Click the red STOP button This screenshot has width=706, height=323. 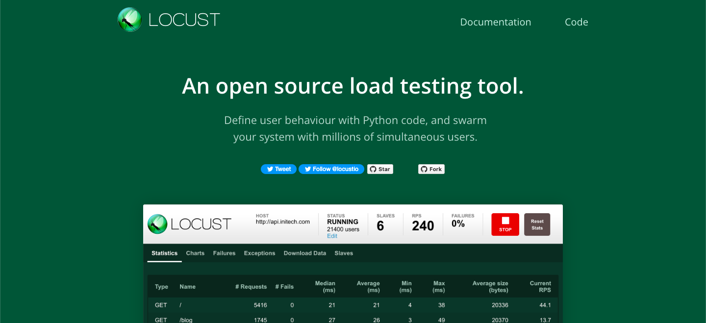click(505, 224)
